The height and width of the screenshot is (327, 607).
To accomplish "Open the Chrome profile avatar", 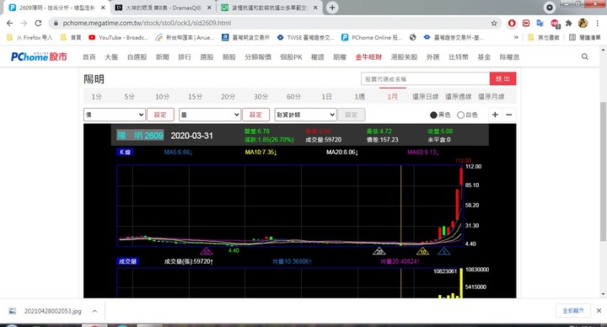I will click(x=583, y=24).
